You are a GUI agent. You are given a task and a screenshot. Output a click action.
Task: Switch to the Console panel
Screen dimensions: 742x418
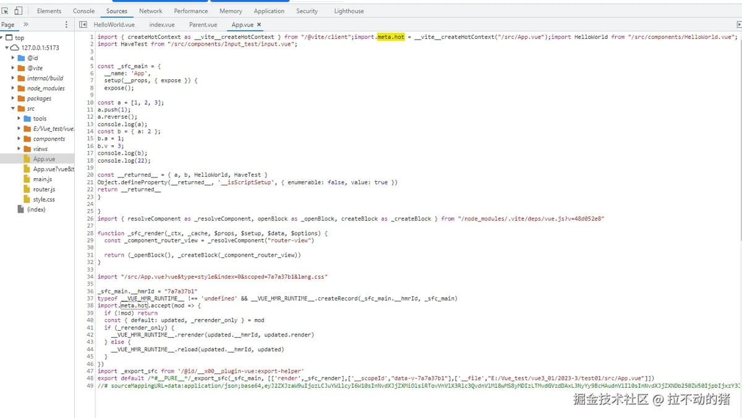[84, 11]
